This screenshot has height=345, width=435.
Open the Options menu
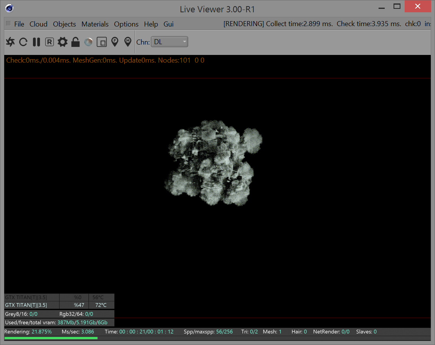[x=126, y=24]
